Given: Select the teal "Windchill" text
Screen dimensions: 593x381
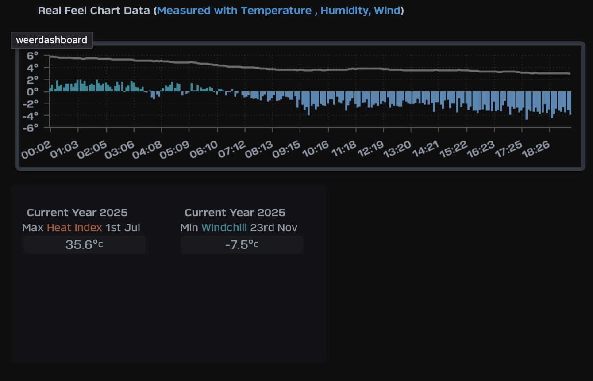Looking at the screenshot, I should [x=224, y=228].
